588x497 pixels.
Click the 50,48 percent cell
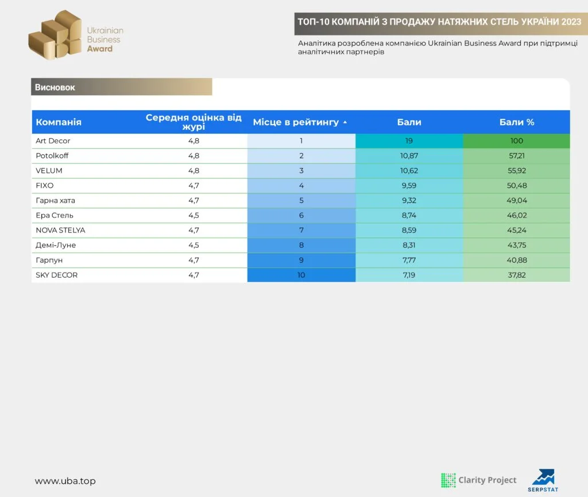pos(517,185)
